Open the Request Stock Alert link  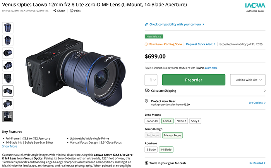click(200, 45)
